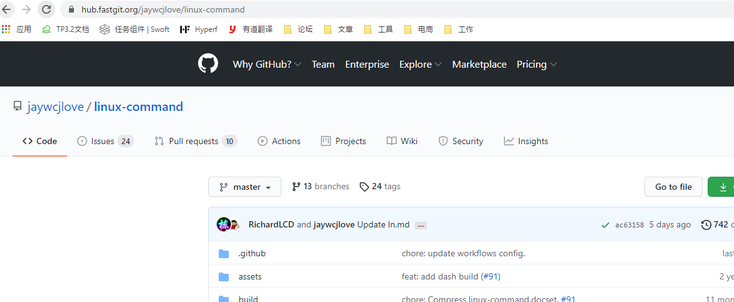This screenshot has height=302, width=734.
Task: Open the master branch selector dropdown
Action: (x=245, y=187)
